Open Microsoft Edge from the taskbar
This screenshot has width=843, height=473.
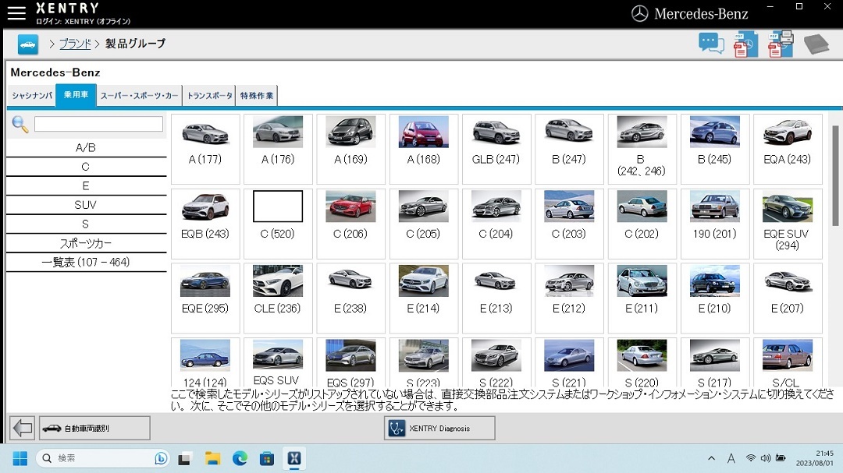click(240, 458)
